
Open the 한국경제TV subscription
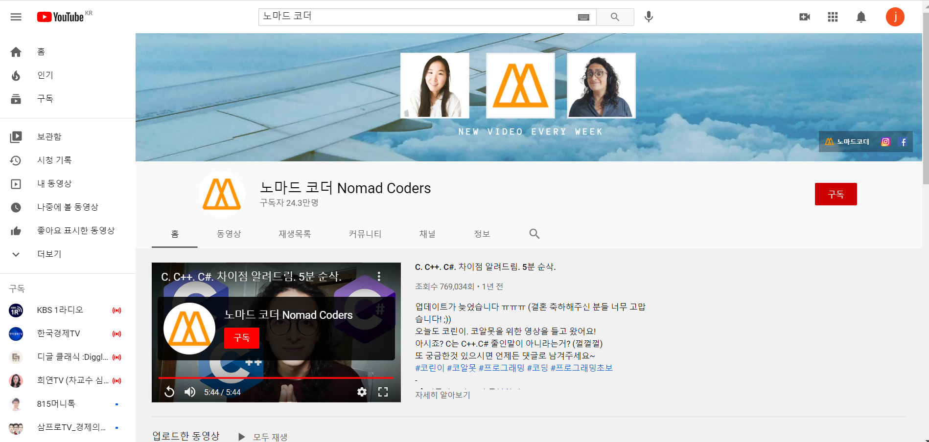(68, 333)
